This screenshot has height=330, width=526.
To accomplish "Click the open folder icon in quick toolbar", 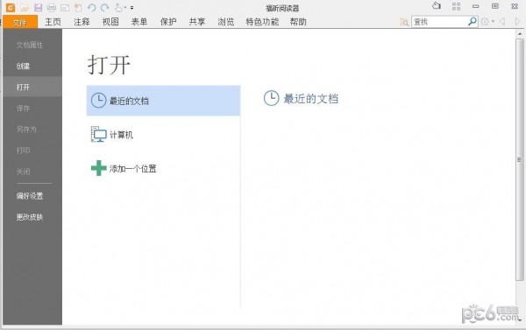I will (x=25, y=7).
